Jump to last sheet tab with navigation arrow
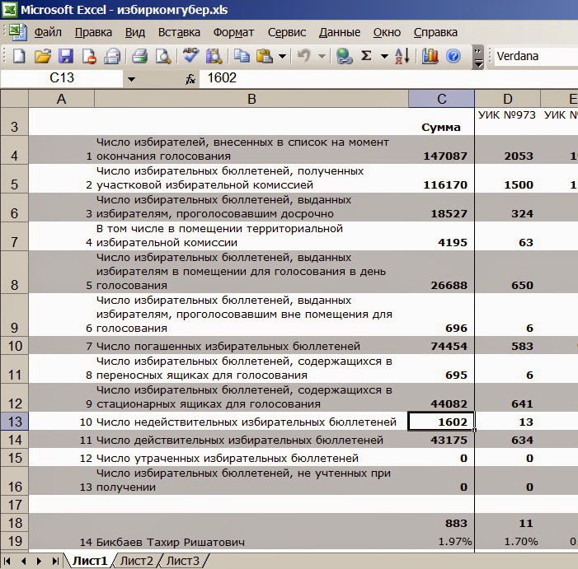 coord(55,561)
